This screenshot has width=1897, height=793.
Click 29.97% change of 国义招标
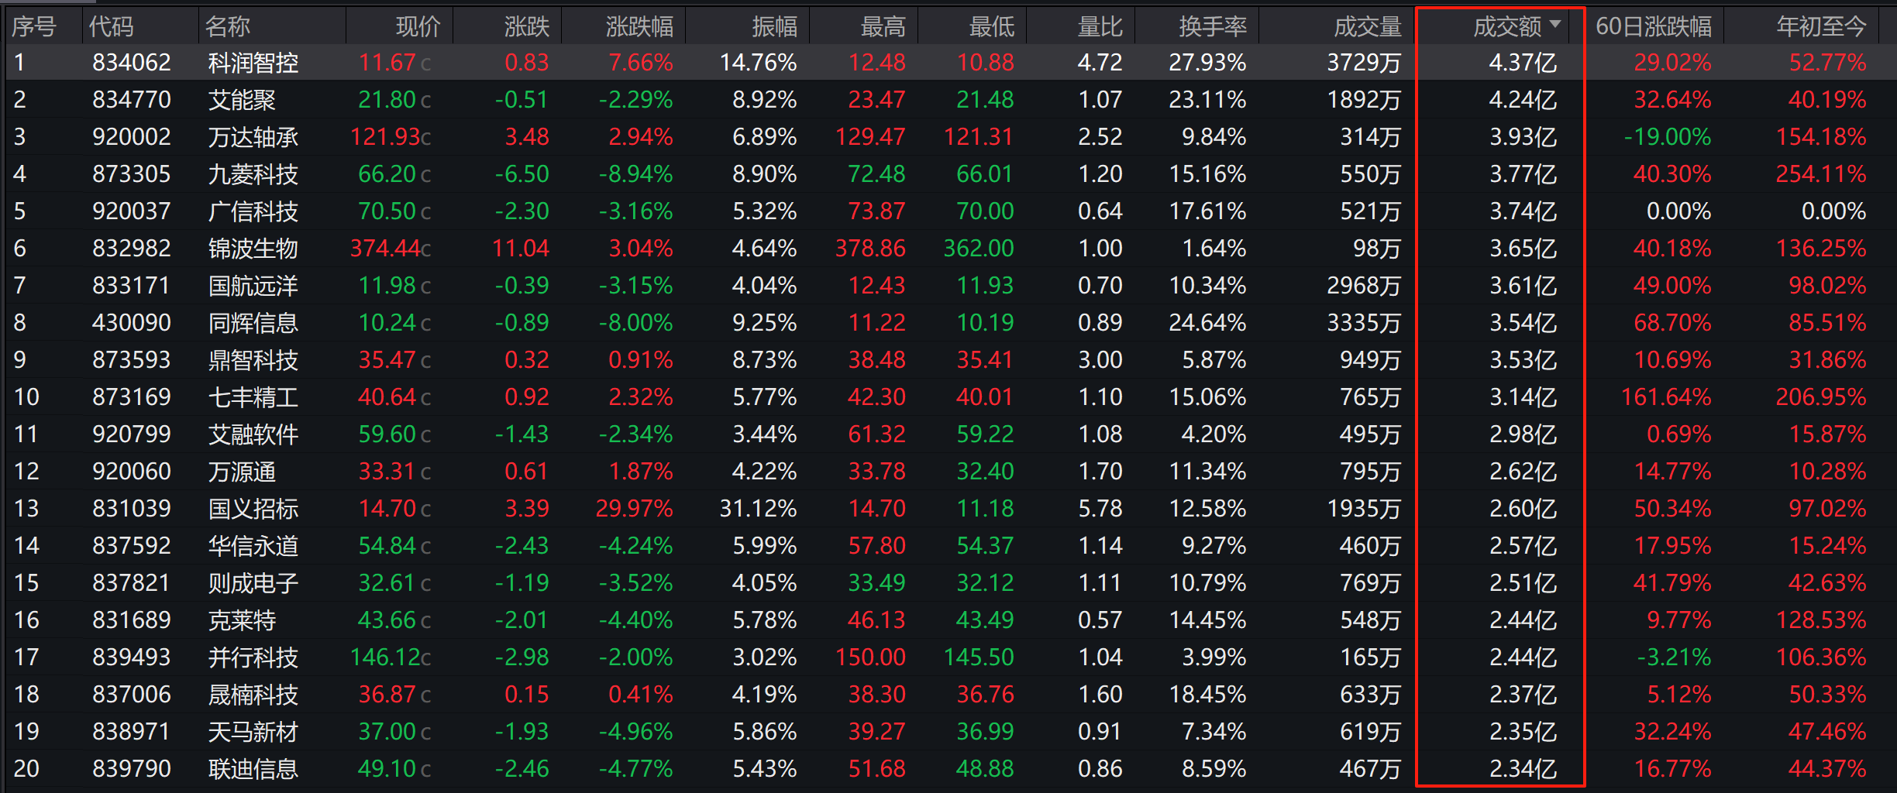pos(634,508)
